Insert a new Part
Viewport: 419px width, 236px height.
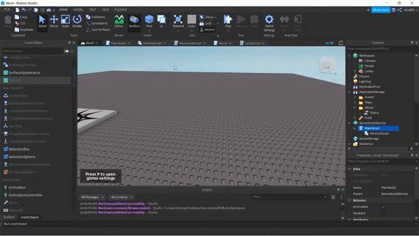coord(149,22)
